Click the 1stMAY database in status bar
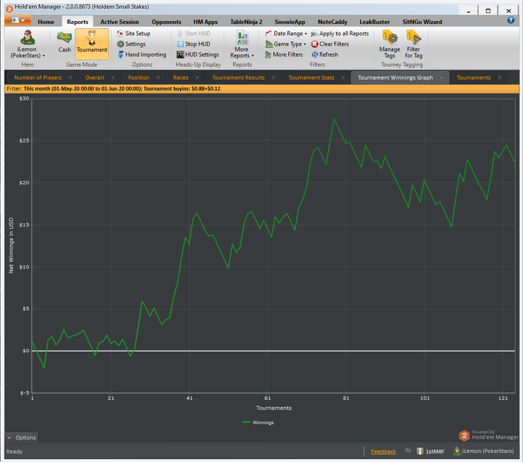Viewport: 523px width, 462px height. 430,452
